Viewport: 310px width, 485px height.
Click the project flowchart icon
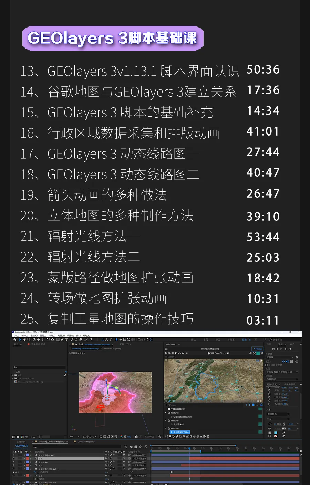pyautogui.click(x=65, y=375)
